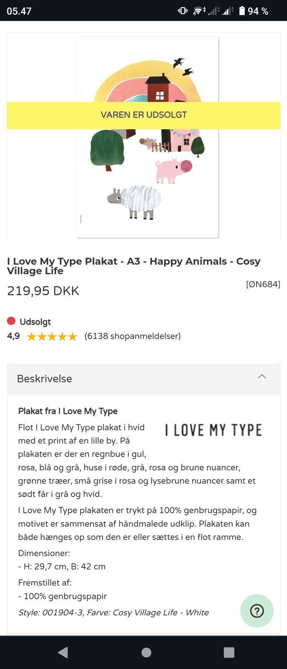Image resolution: width=287 pixels, height=669 pixels.
Task: Tap the VAREN ER UDSOLGT banner
Action: click(143, 115)
